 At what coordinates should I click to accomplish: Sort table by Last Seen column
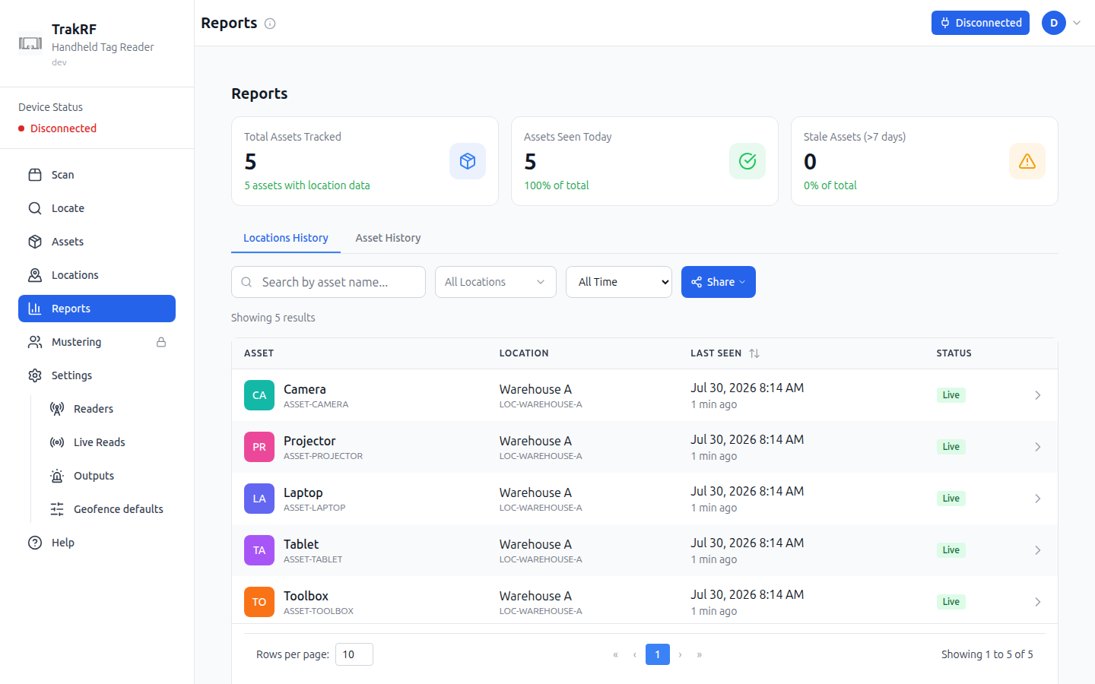(725, 353)
